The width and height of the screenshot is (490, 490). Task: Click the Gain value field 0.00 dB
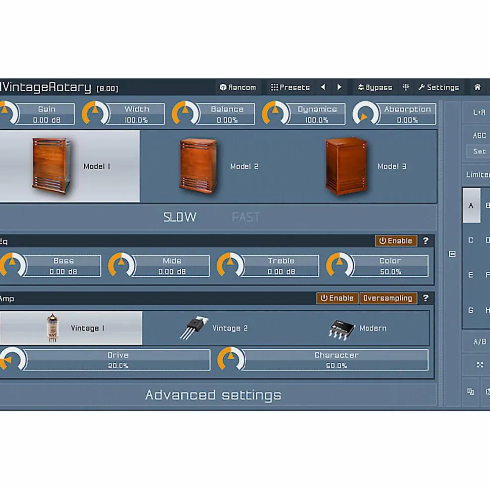coord(47,120)
